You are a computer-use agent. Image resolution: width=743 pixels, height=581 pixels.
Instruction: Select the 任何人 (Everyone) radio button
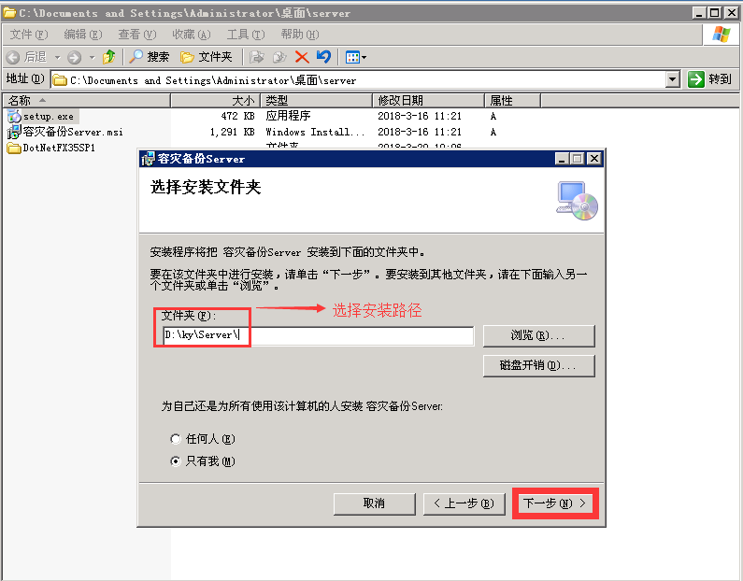175,439
